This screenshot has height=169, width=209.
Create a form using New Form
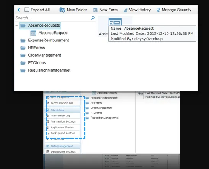click(x=105, y=10)
